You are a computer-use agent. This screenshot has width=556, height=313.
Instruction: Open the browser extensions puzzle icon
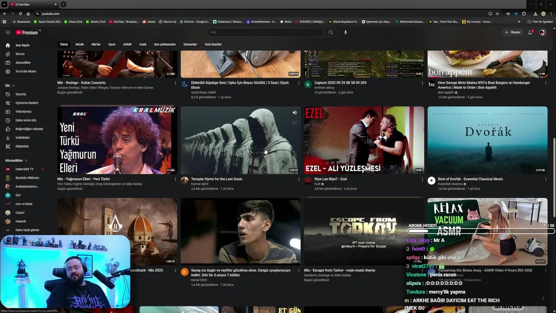pyautogui.click(x=524, y=13)
